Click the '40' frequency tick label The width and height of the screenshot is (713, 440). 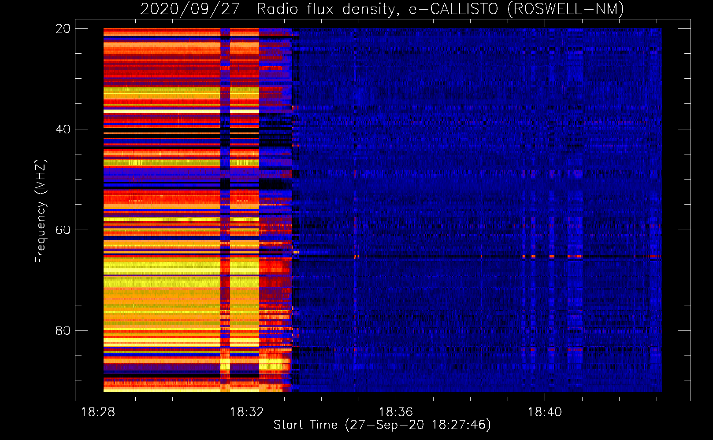(x=63, y=129)
